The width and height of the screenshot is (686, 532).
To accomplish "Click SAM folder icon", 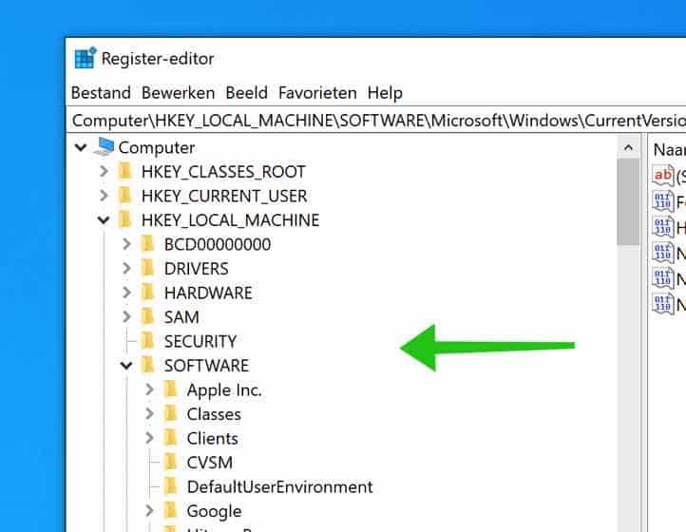I will [148, 316].
